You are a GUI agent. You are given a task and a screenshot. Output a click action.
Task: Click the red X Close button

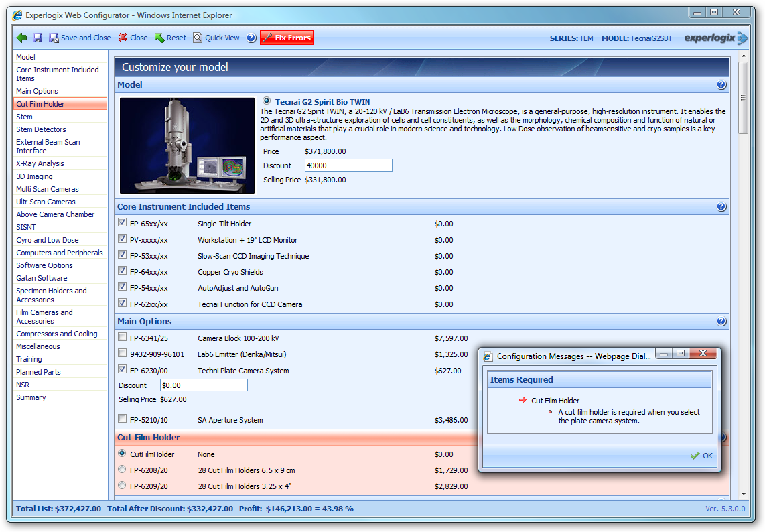coord(133,38)
